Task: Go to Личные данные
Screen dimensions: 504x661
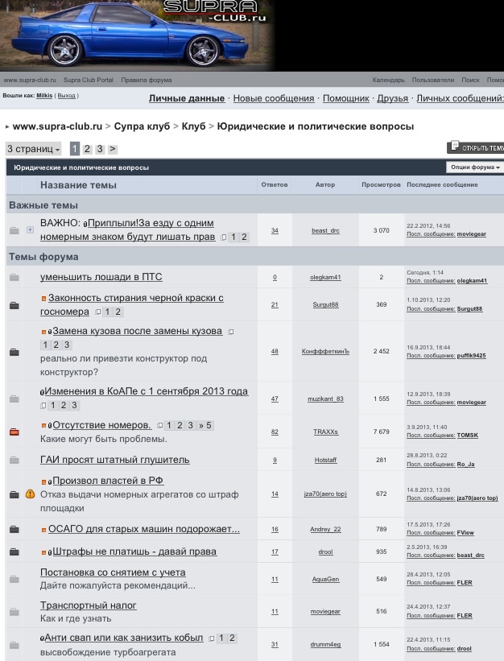Action: [186, 98]
